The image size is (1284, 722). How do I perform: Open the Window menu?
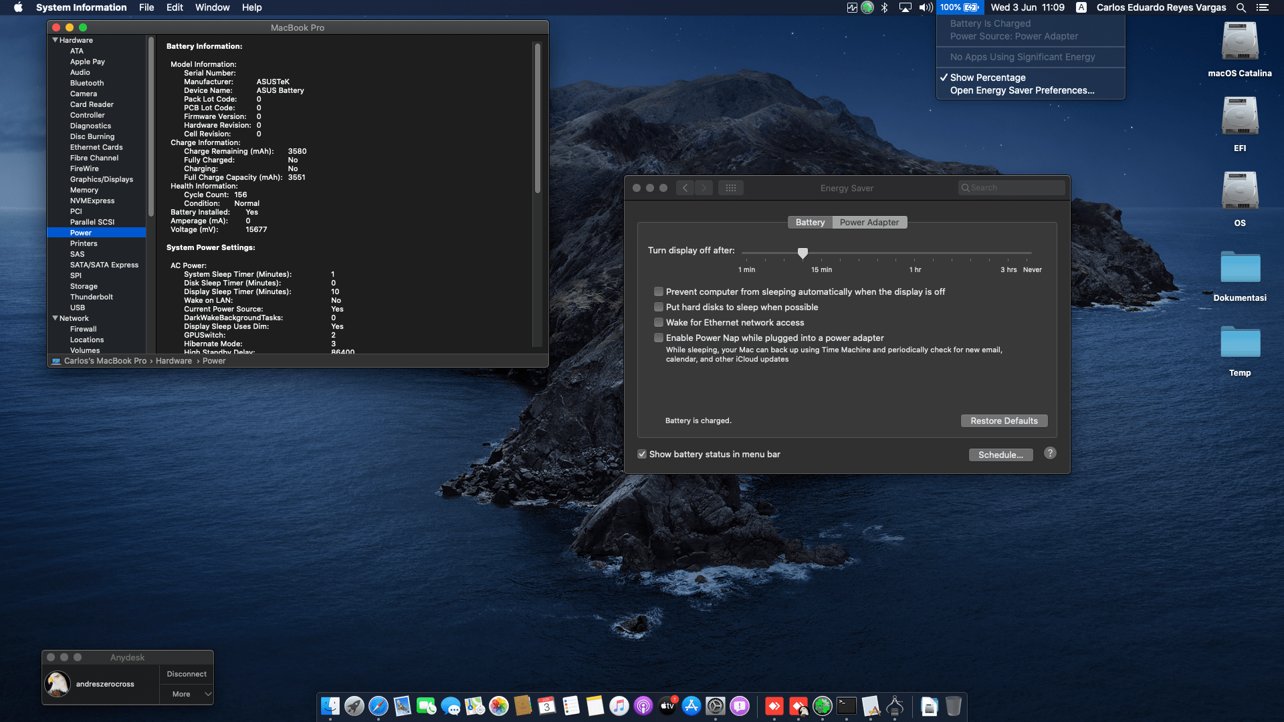[x=212, y=7]
